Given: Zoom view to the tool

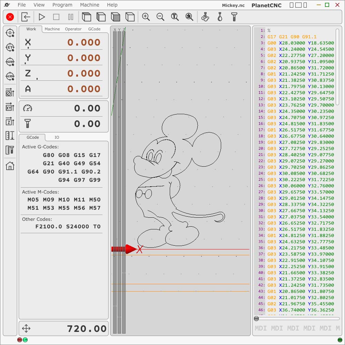Looking at the screenshot, I should 175,17.
